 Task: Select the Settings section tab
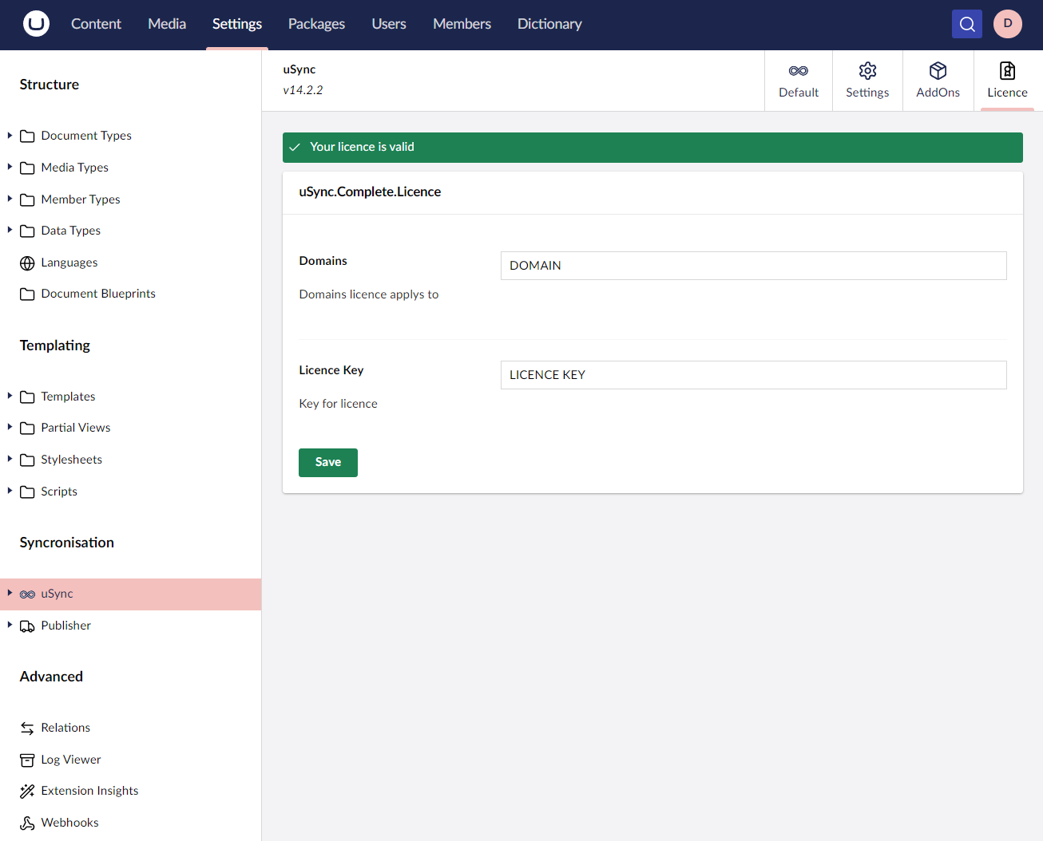click(237, 24)
